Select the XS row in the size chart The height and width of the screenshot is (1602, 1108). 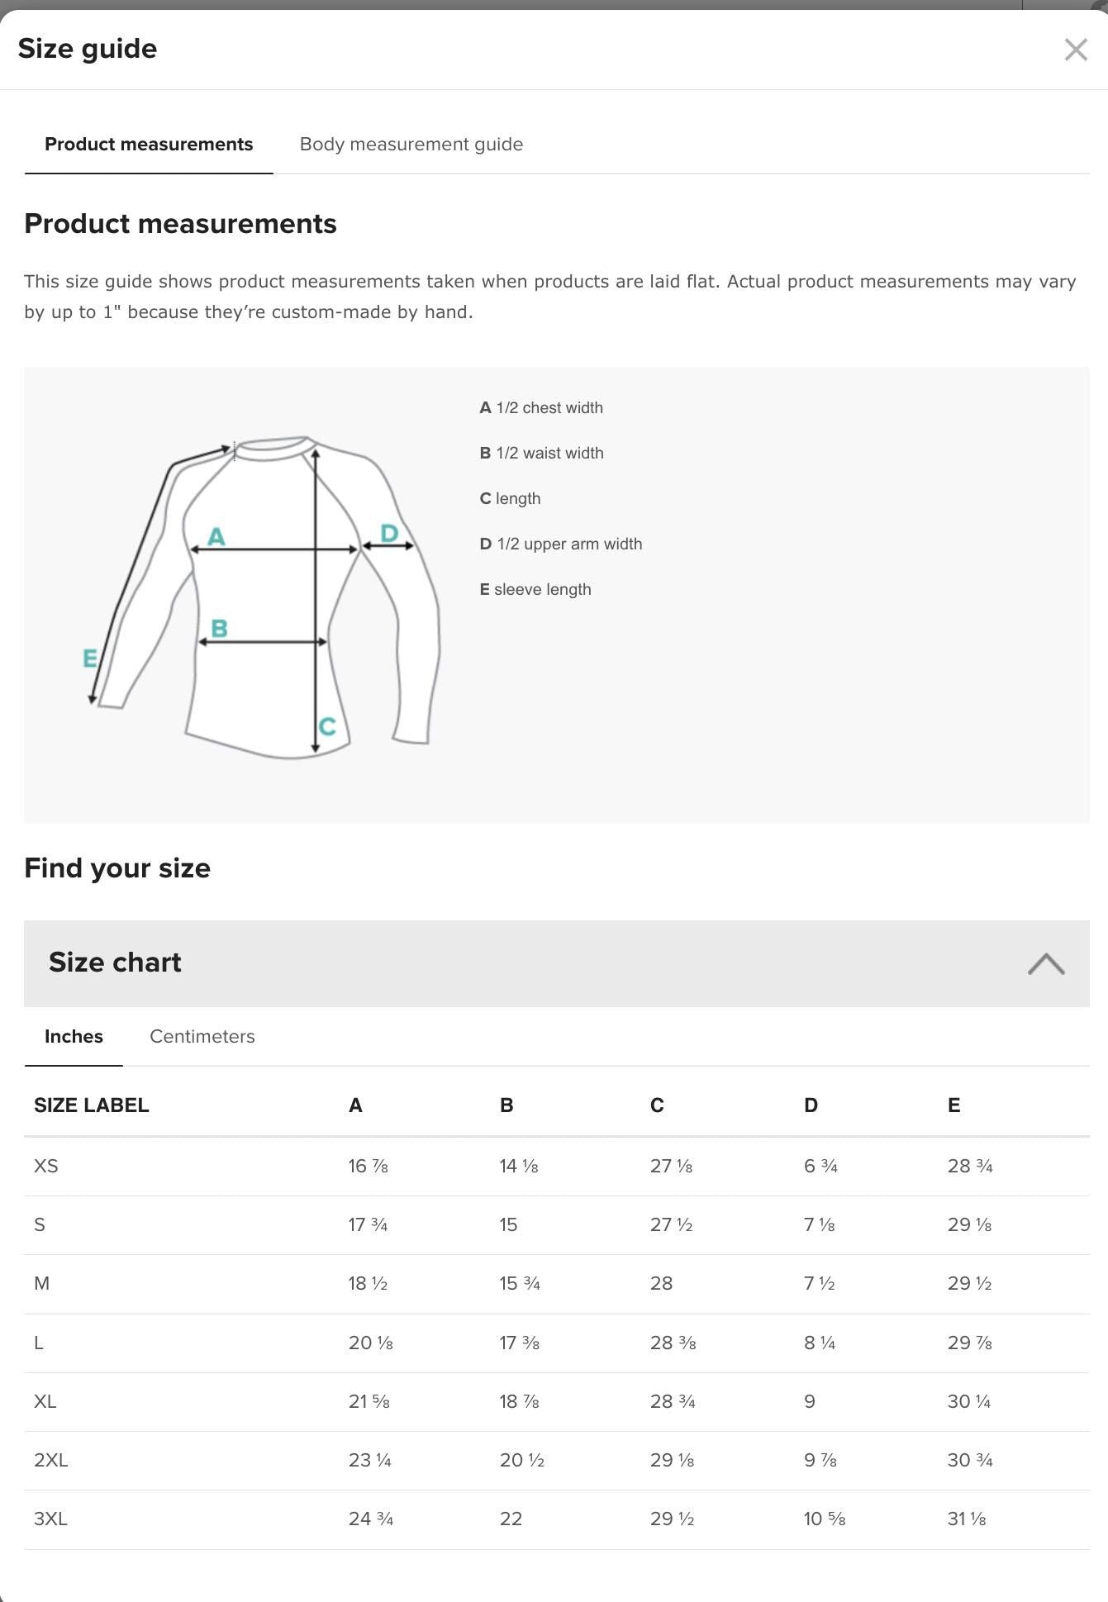(46, 1165)
